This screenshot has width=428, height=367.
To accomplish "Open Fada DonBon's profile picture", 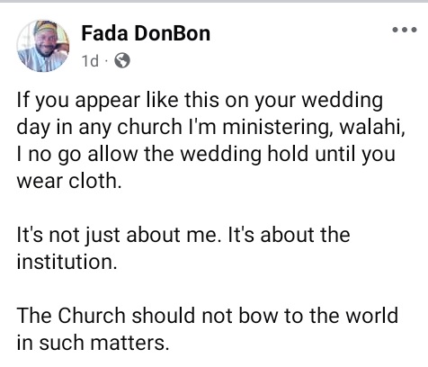I will tap(43, 46).
